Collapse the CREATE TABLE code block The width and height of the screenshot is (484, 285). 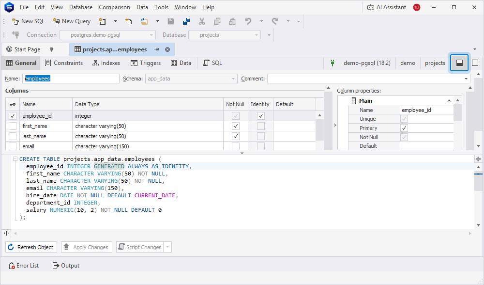(15, 159)
